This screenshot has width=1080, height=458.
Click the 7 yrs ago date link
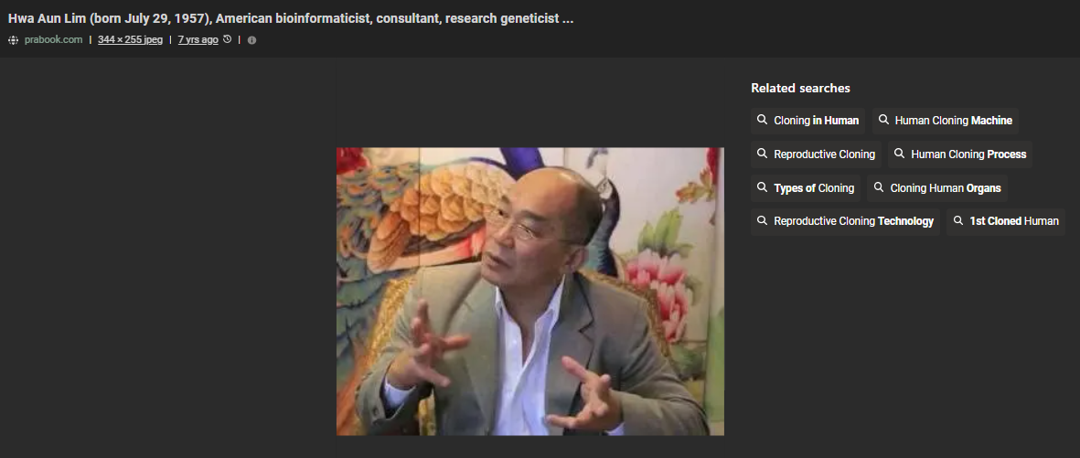point(198,40)
